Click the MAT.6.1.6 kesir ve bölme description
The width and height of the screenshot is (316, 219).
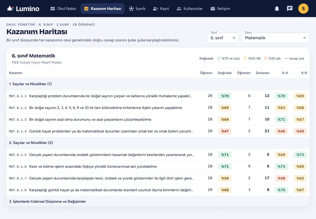(x=93, y=167)
